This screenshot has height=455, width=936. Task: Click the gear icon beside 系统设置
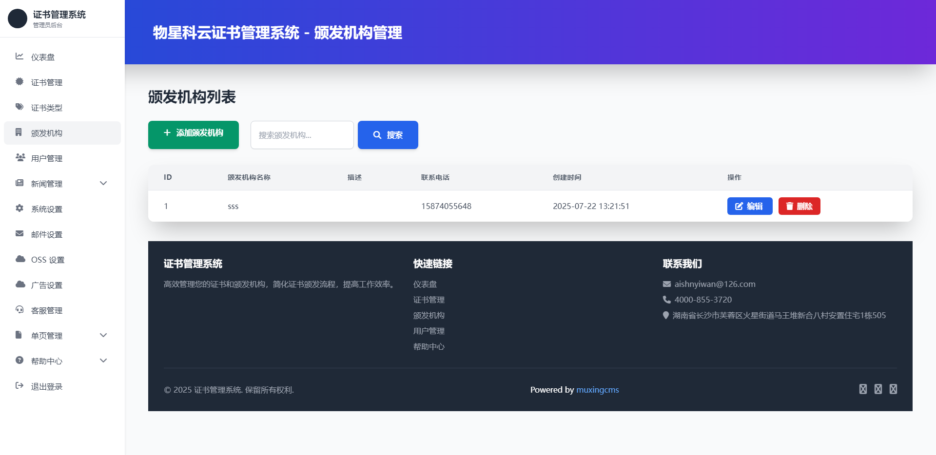[19, 208]
